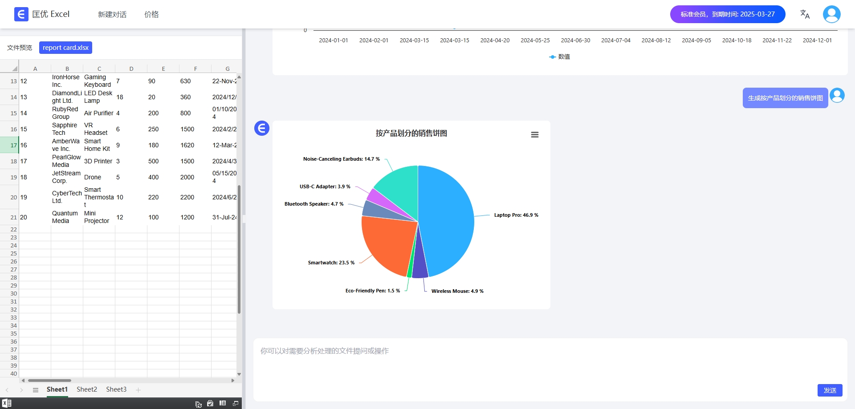Click the clipboard check icon in the status bar
This screenshot has height=409, width=855.
pyautogui.click(x=210, y=404)
